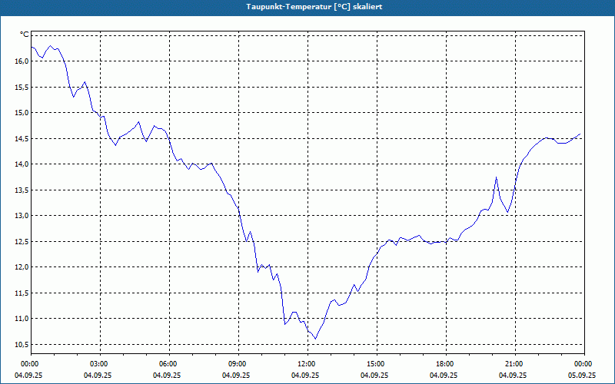This screenshot has width=615, height=384.
Task: Click the 14,0 y-axis label
Action: point(22,164)
